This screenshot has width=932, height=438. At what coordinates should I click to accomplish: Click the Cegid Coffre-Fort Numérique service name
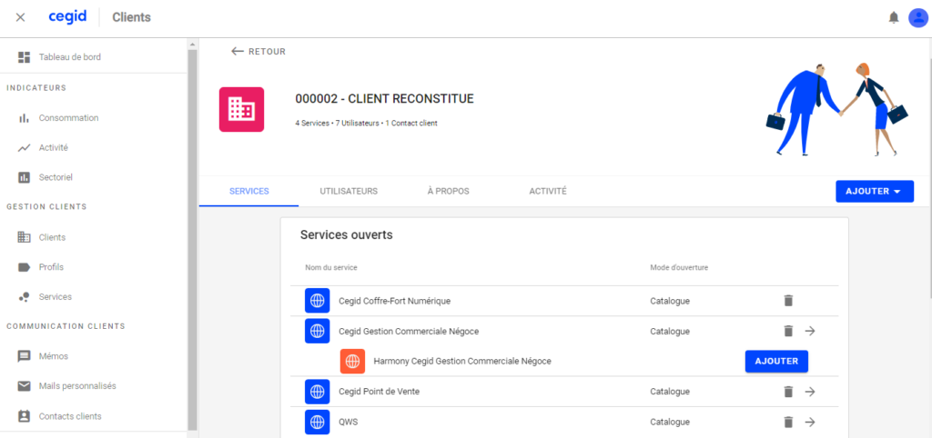click(395, 301)
